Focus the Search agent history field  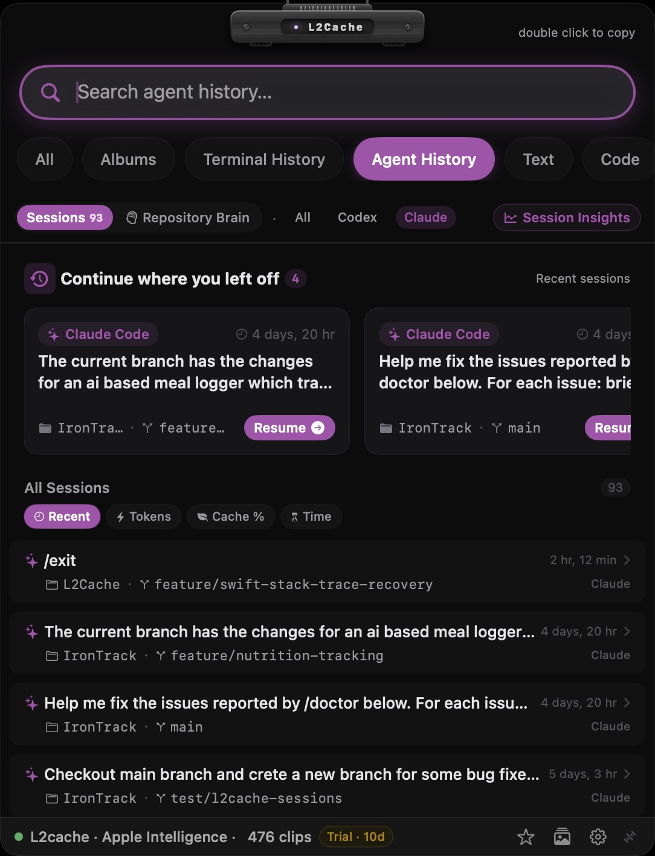click(x=327, y=92)
